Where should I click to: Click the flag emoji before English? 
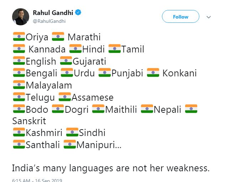(19, 61)
